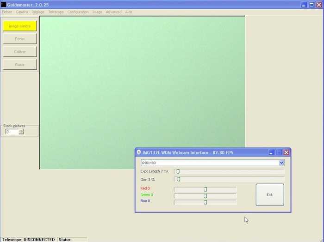Click the Green 0 label

coord(147,194)
